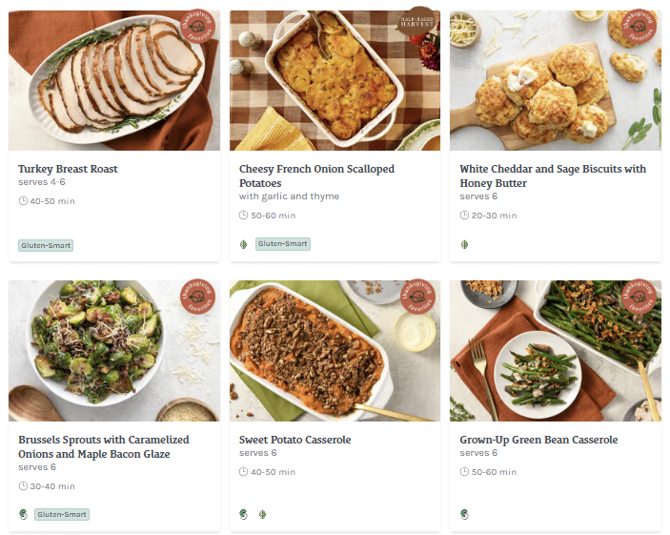Select the Gluten-Smart tag on Scalloped Potatoes
The width and height of the screenshot is (670, 535).
[283, 244]
